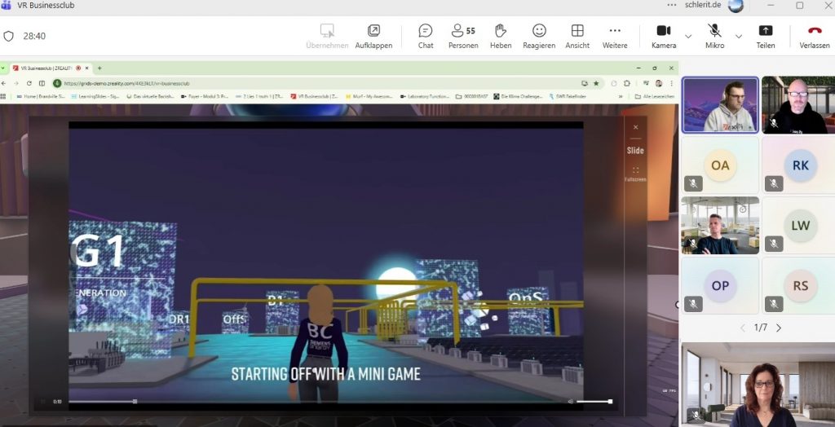Share screen using the Teilen button
The image size is (835, 427).
click(765, 35)
